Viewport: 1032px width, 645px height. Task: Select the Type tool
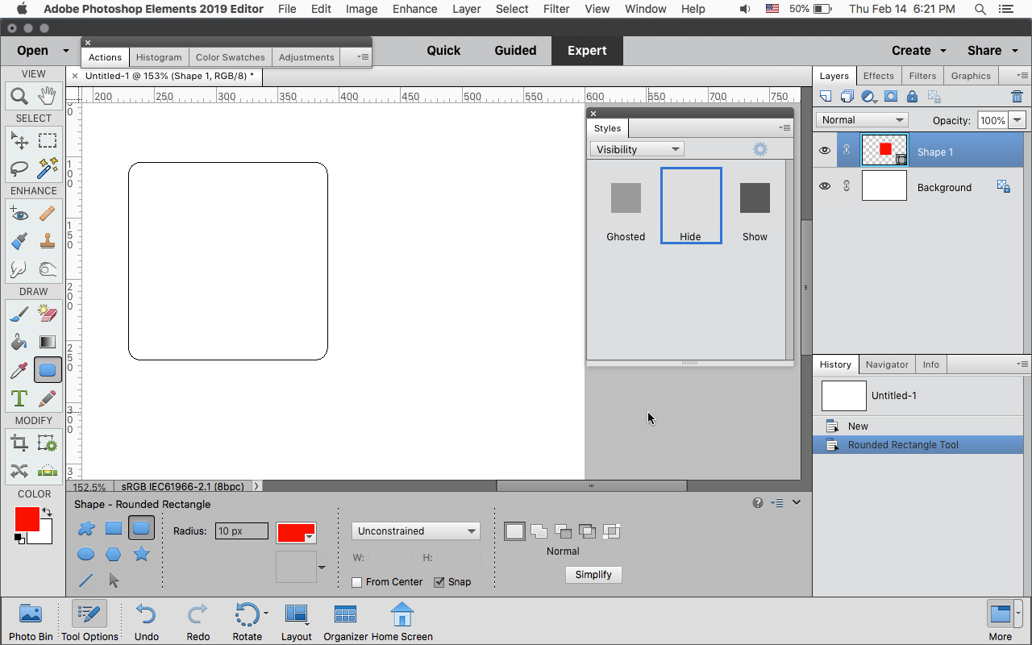[x=19, y=398]
